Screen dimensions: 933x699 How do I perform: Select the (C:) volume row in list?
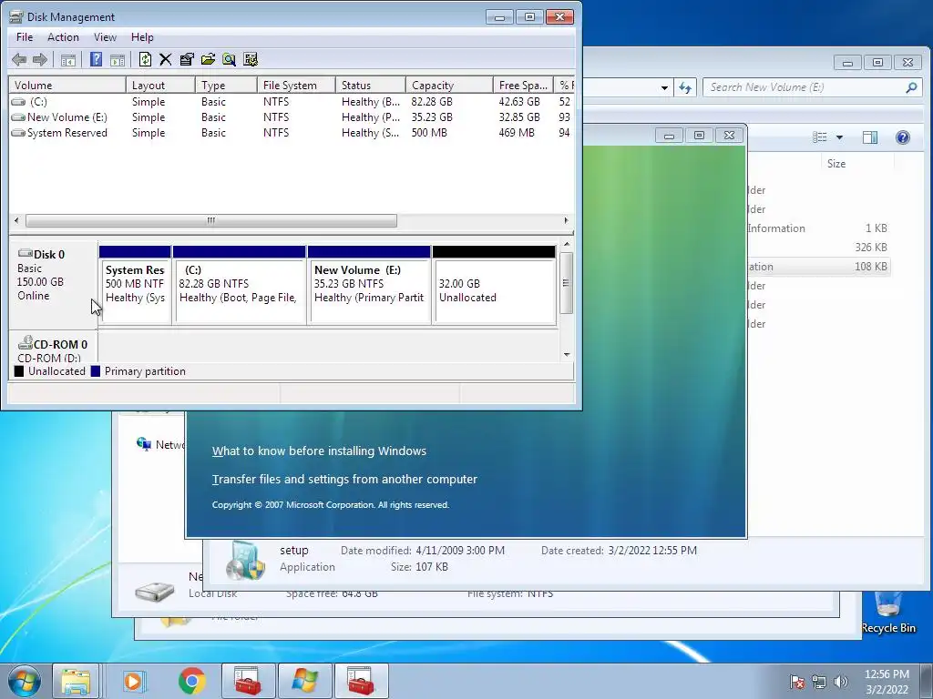(291, 102)
